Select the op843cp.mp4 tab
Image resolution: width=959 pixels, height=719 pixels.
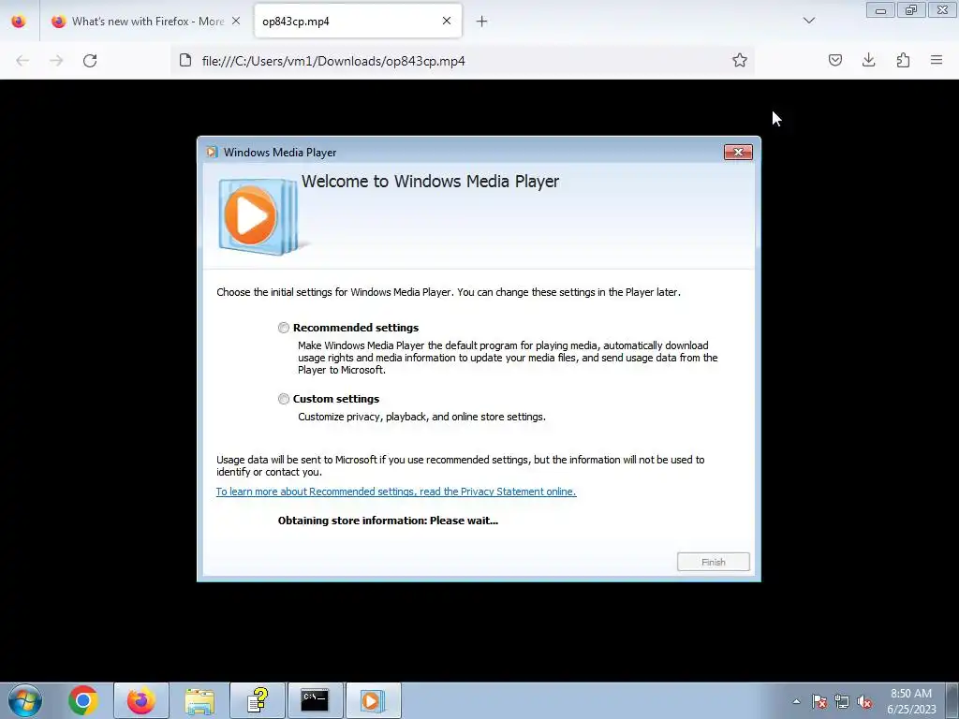tap(358, 22)
